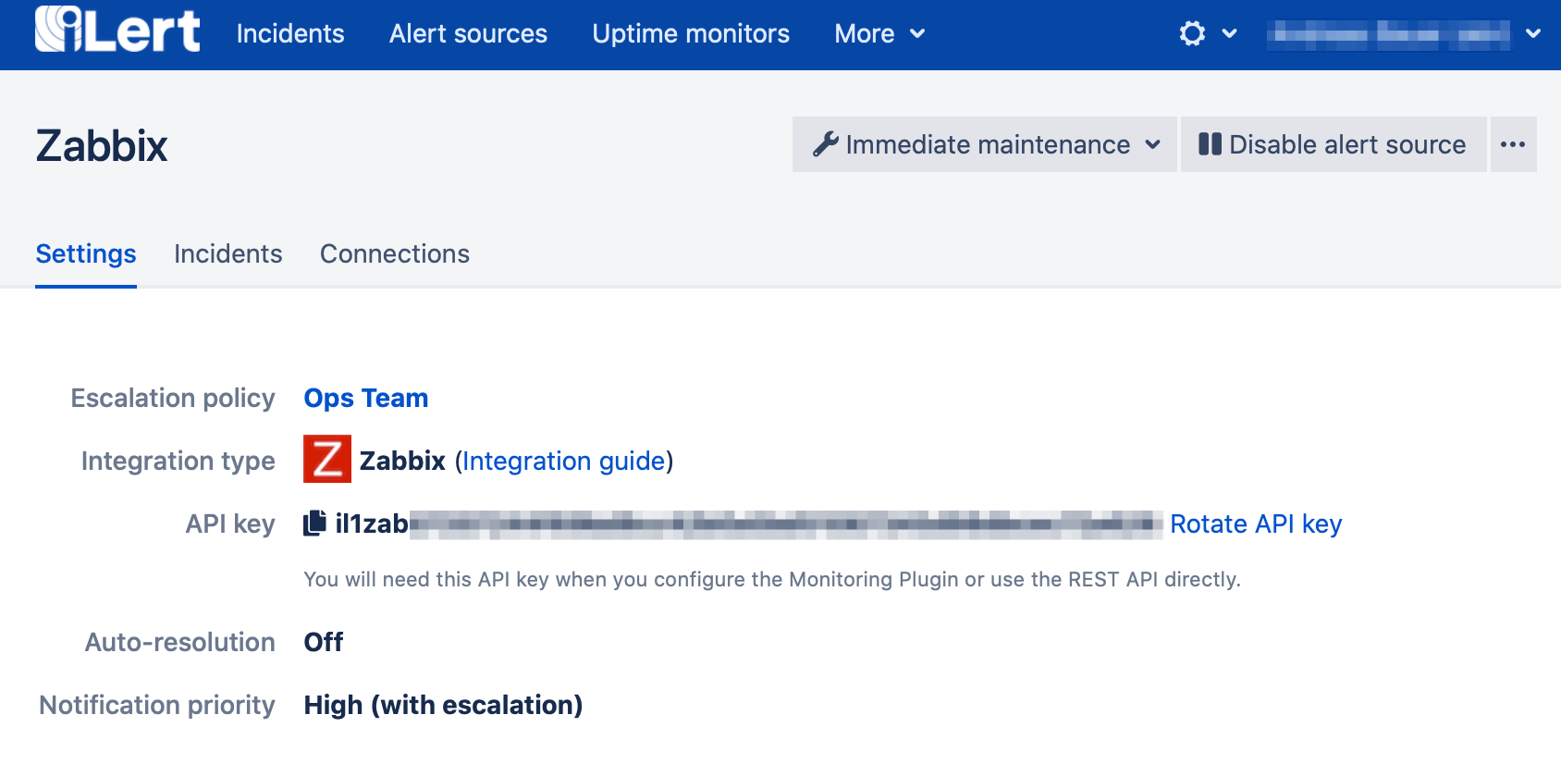
Task: Open the settings gear menu
Action: 1193,34
